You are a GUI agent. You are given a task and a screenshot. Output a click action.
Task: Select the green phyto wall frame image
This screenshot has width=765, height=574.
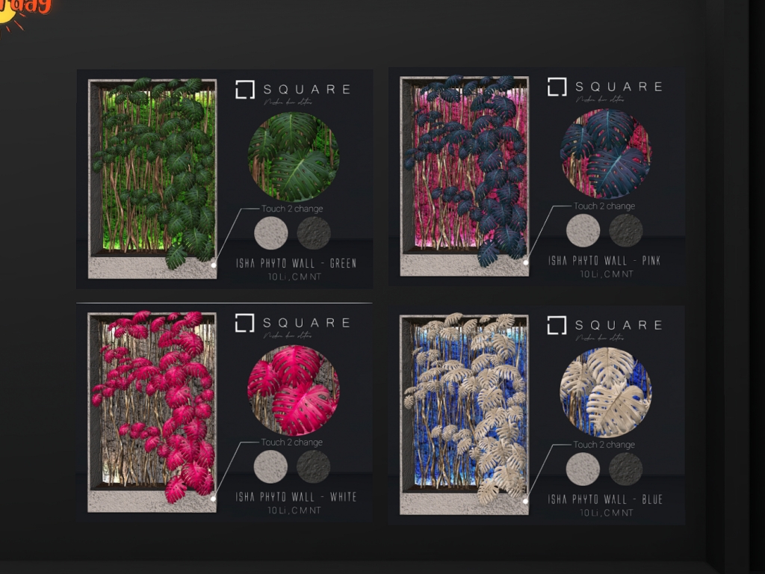[152, 179]
